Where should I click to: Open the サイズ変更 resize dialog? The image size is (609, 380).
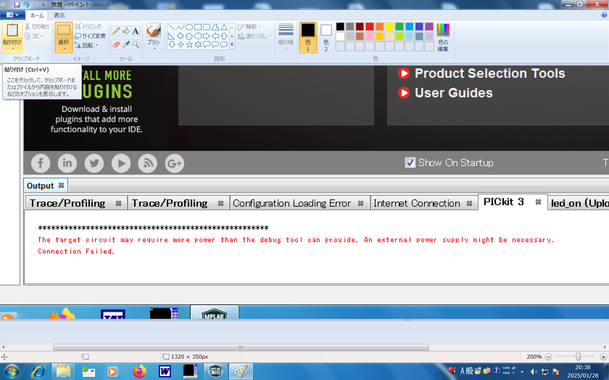coord(90,36)
